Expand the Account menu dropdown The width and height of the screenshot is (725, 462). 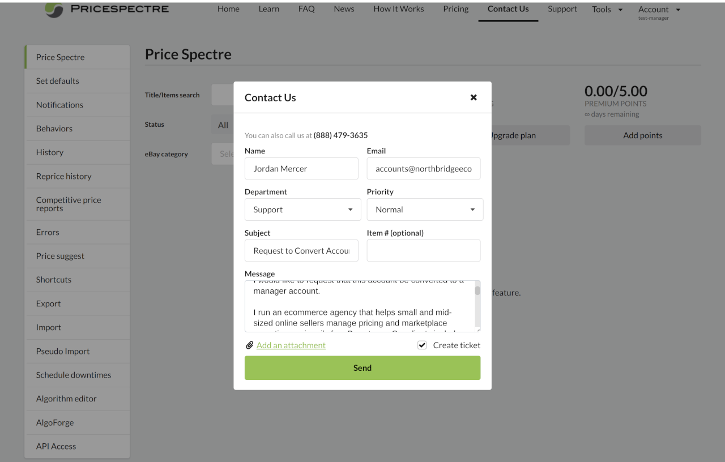point(658,9)
